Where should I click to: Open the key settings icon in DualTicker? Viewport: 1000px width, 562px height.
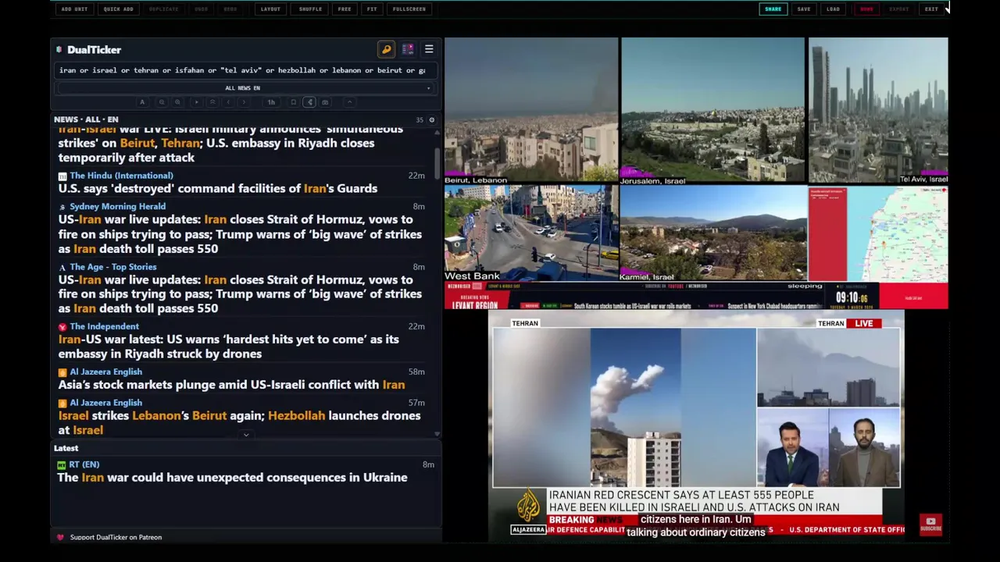coord(386,49)
